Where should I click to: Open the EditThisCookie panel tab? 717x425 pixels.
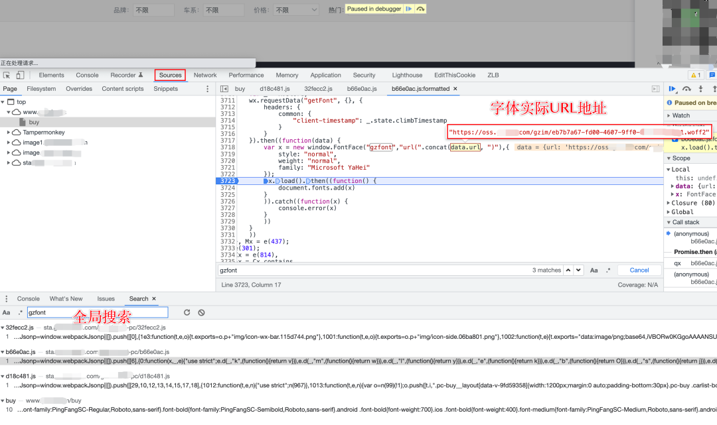(455, 76)
